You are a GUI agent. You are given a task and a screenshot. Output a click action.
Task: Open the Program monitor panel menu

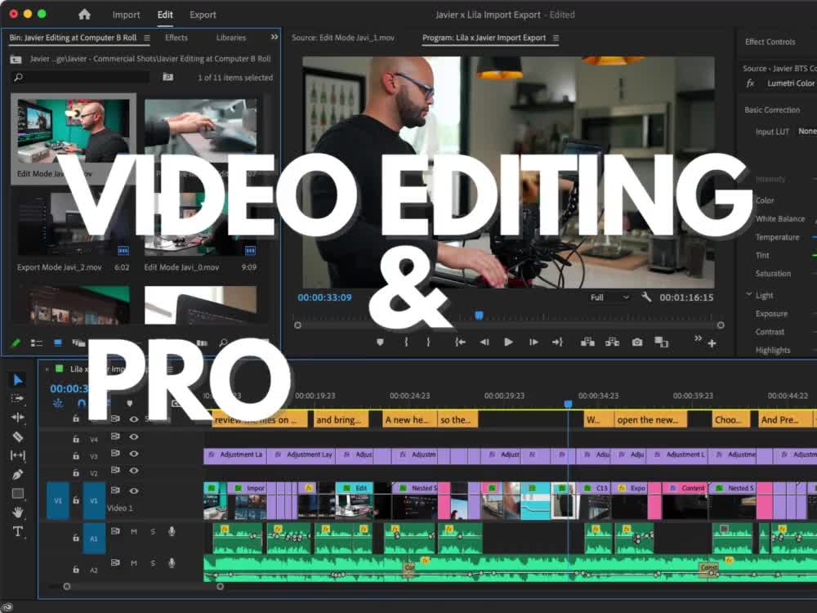click(x=556, y=38)
